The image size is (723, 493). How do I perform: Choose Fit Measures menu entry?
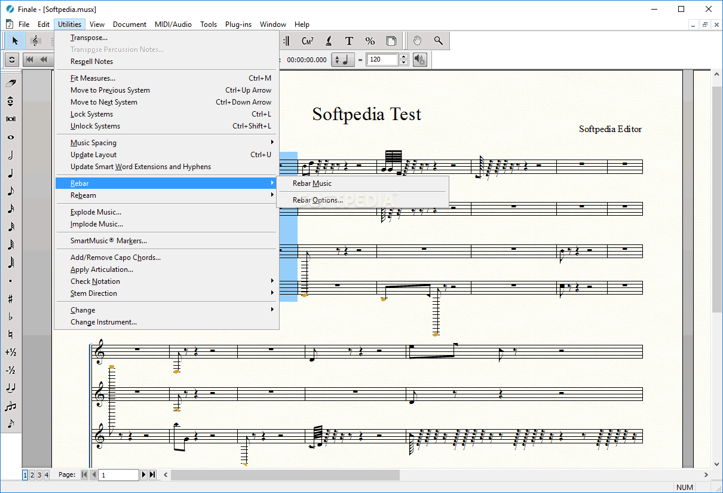(x=167, y=78)
